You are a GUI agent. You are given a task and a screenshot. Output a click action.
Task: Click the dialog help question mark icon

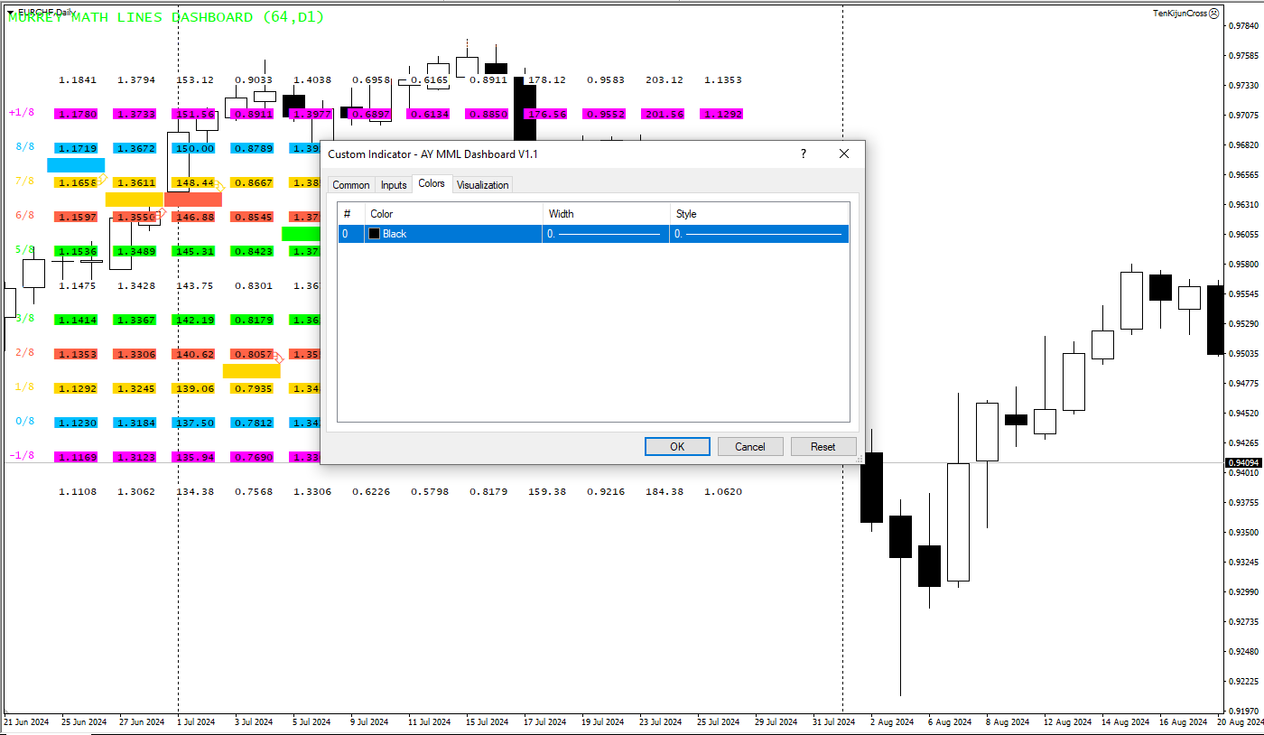tap(804, 154)
